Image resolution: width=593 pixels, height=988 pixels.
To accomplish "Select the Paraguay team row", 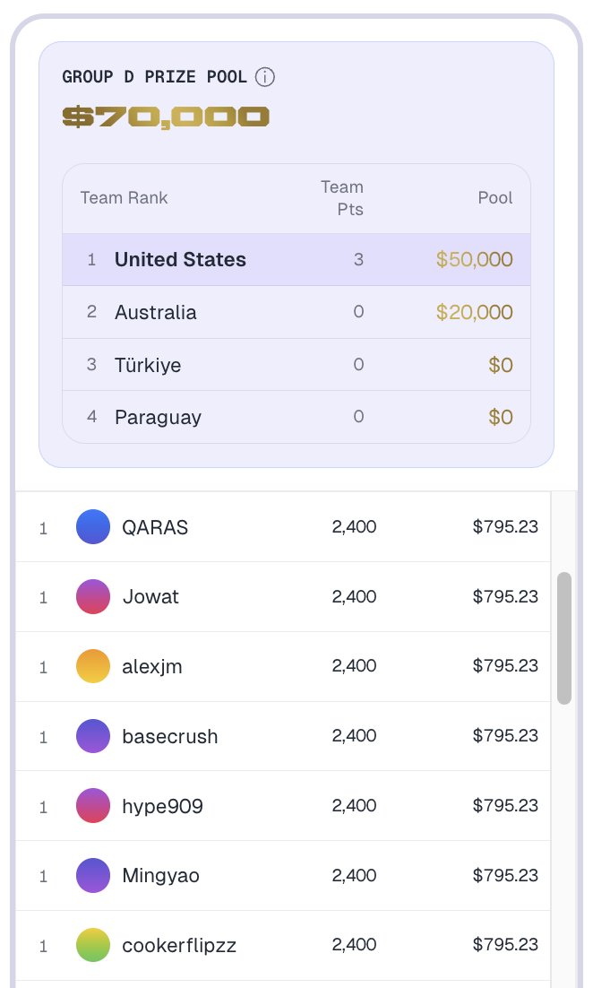I will pos(296,417).
